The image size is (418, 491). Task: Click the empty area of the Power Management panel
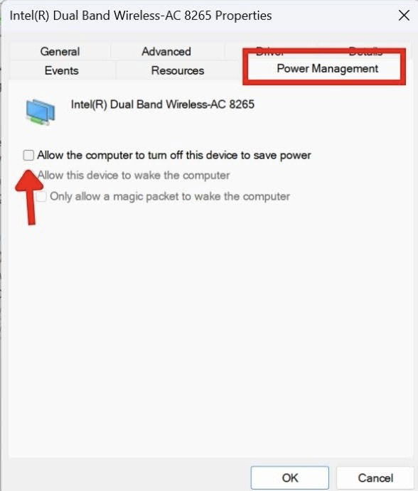click(x=210, y=329)
